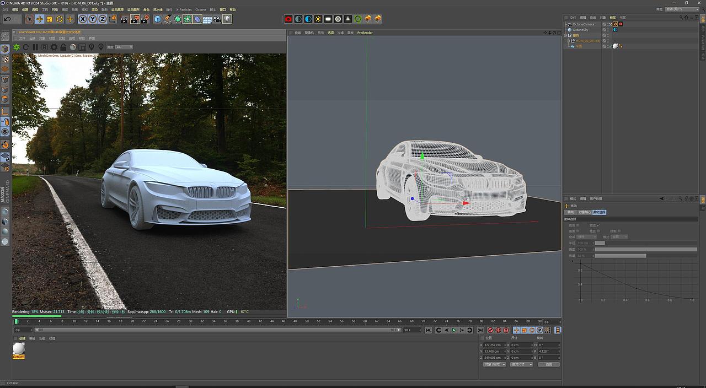Click the green Octane scatter ring icon
The image size is (706, 388).
(358, 19)
